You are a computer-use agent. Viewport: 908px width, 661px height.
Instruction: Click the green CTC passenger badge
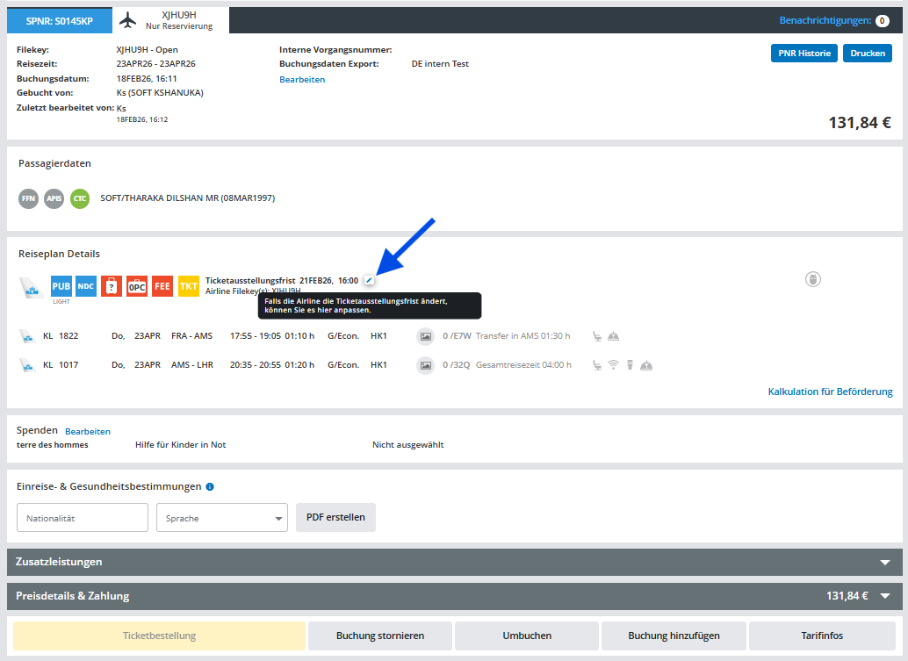pos(80,198)
